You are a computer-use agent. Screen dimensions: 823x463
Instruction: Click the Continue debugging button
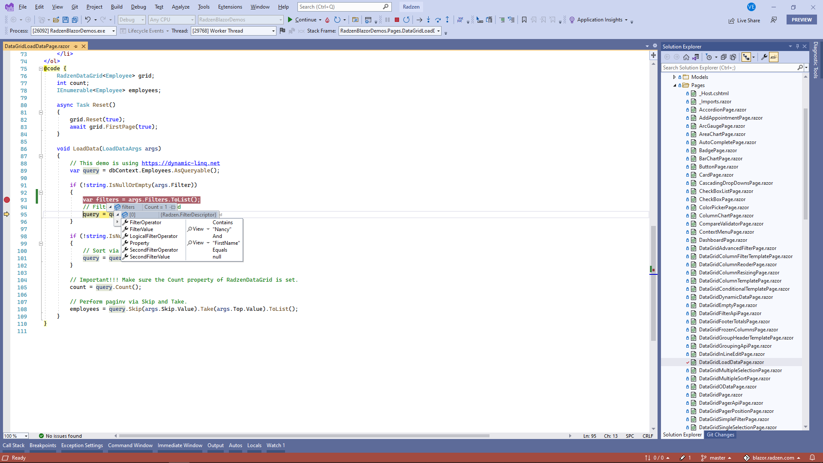point(302,20)
